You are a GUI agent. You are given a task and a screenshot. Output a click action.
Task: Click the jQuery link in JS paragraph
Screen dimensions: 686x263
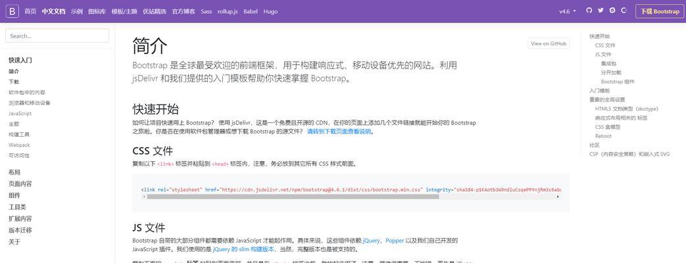click(x=371, y=240)
